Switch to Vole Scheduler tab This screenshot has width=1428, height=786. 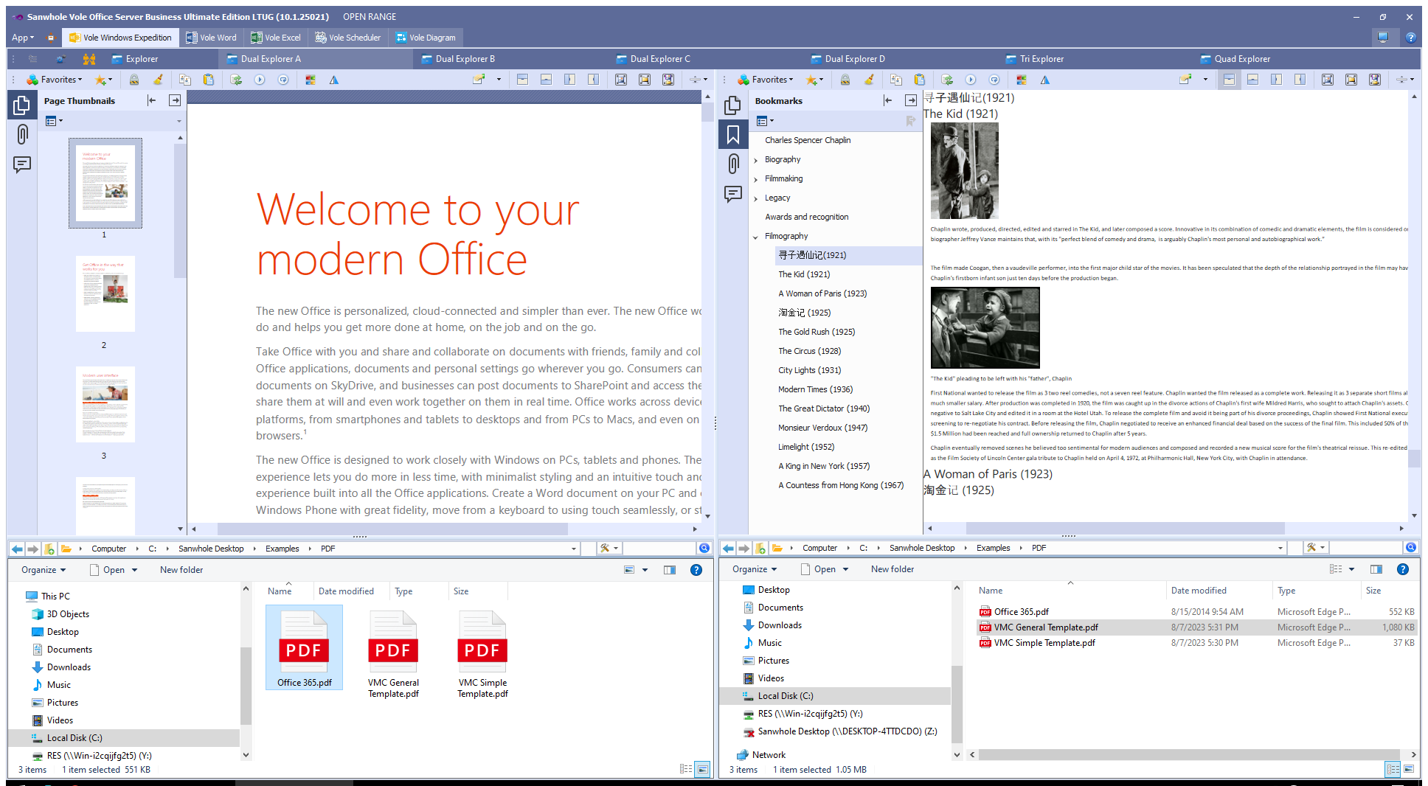[348, 38]
